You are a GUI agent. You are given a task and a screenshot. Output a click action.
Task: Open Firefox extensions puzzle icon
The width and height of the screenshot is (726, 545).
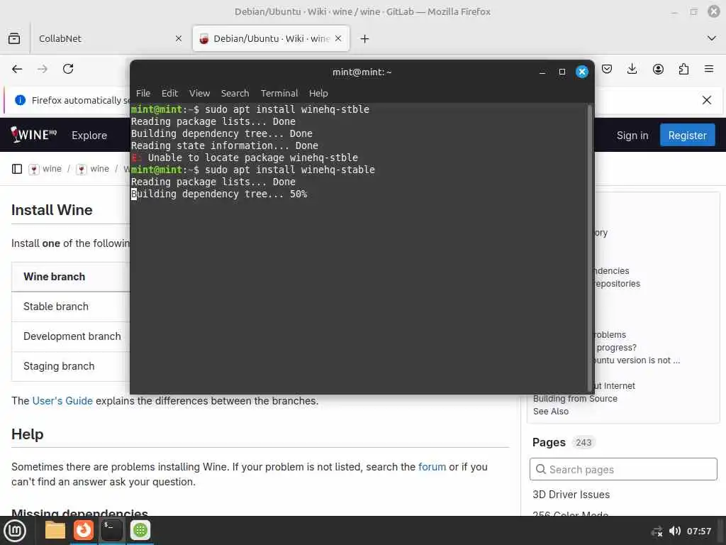click(683, 69)
